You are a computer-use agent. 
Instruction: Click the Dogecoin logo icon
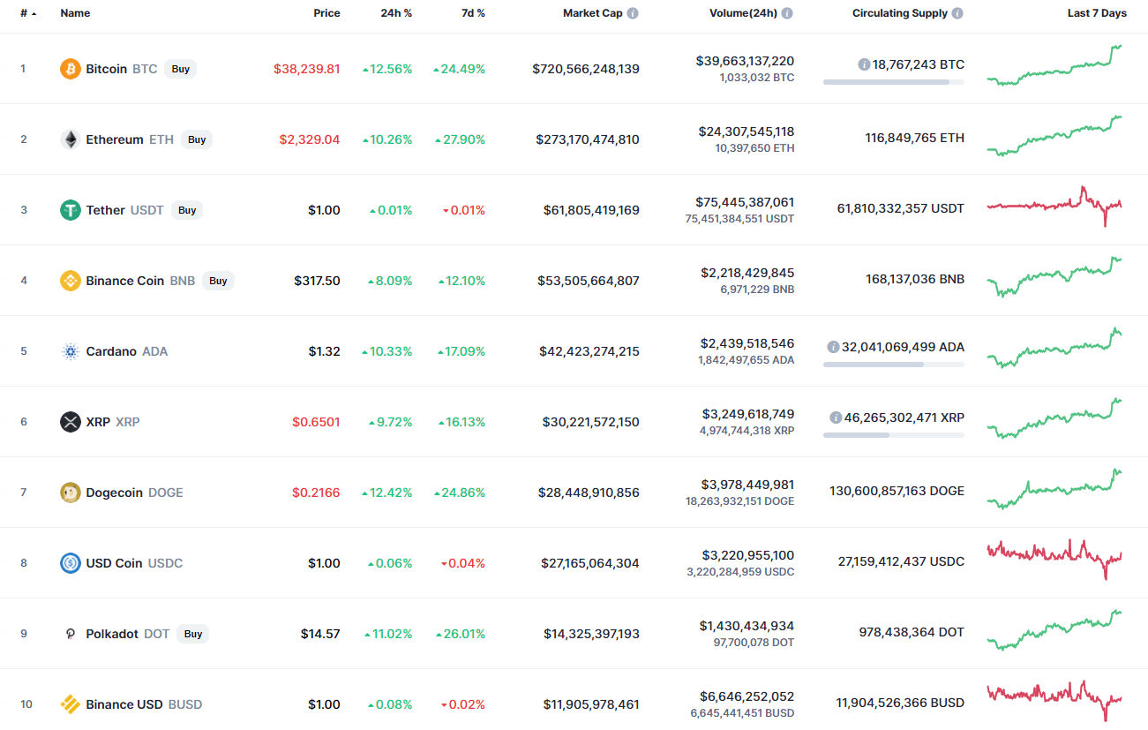tap(71, 493)
